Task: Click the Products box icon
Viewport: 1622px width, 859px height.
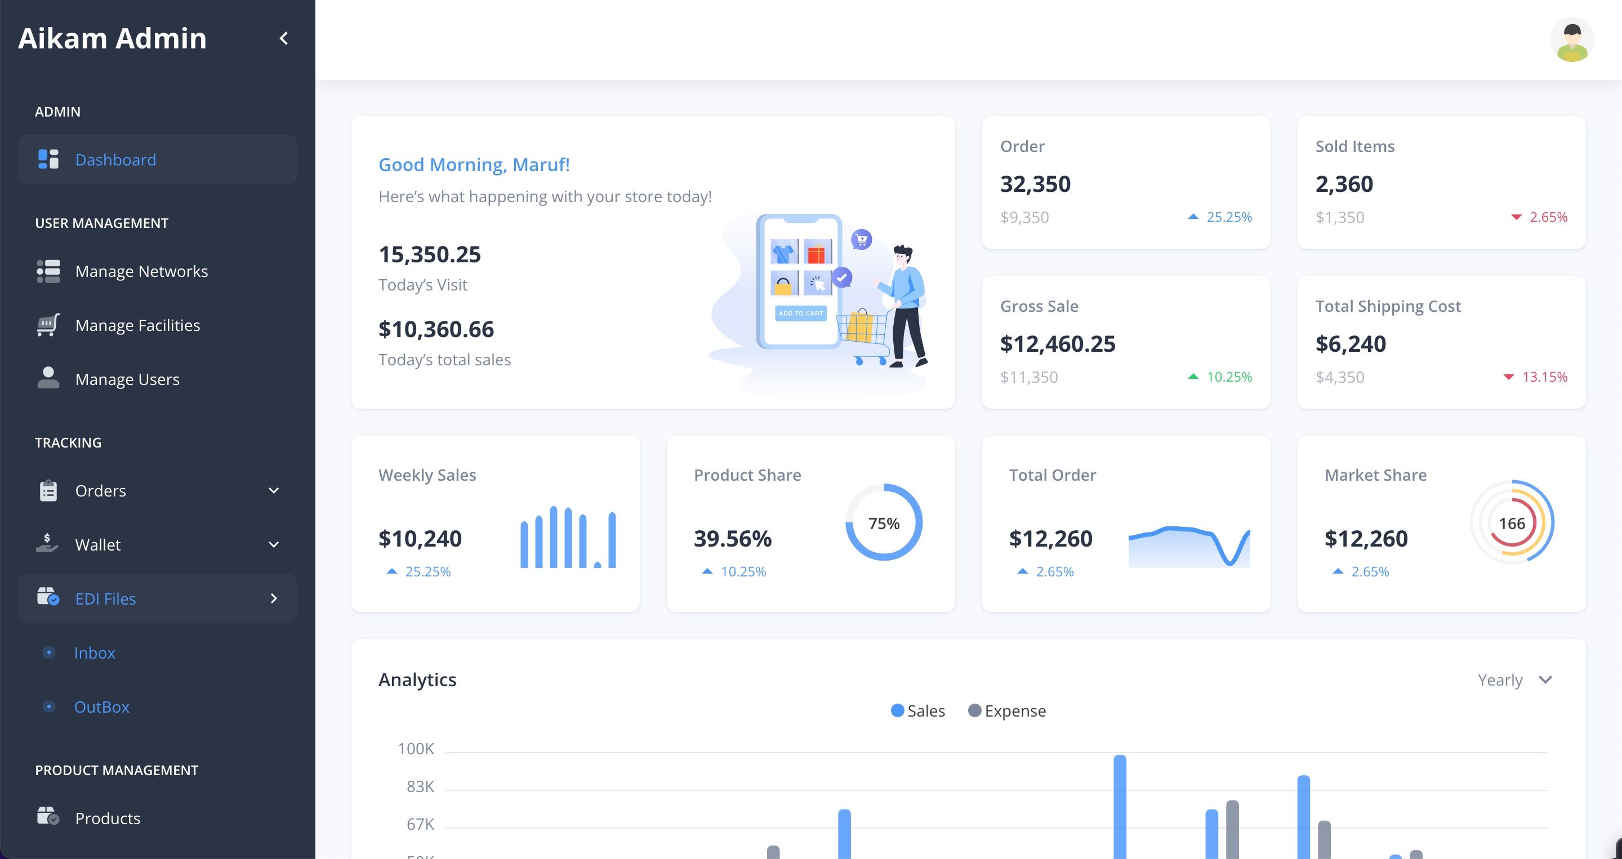Action: point(48,816)
